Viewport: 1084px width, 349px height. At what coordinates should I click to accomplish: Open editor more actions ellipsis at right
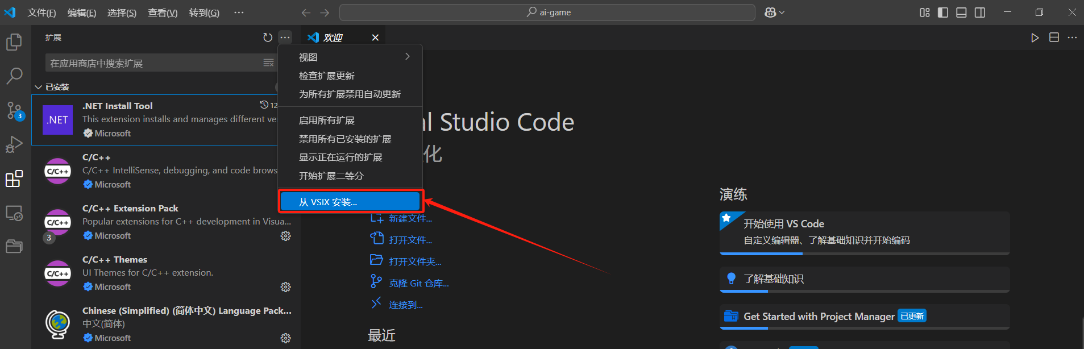pyautogui.click(x=1072, y=38)
